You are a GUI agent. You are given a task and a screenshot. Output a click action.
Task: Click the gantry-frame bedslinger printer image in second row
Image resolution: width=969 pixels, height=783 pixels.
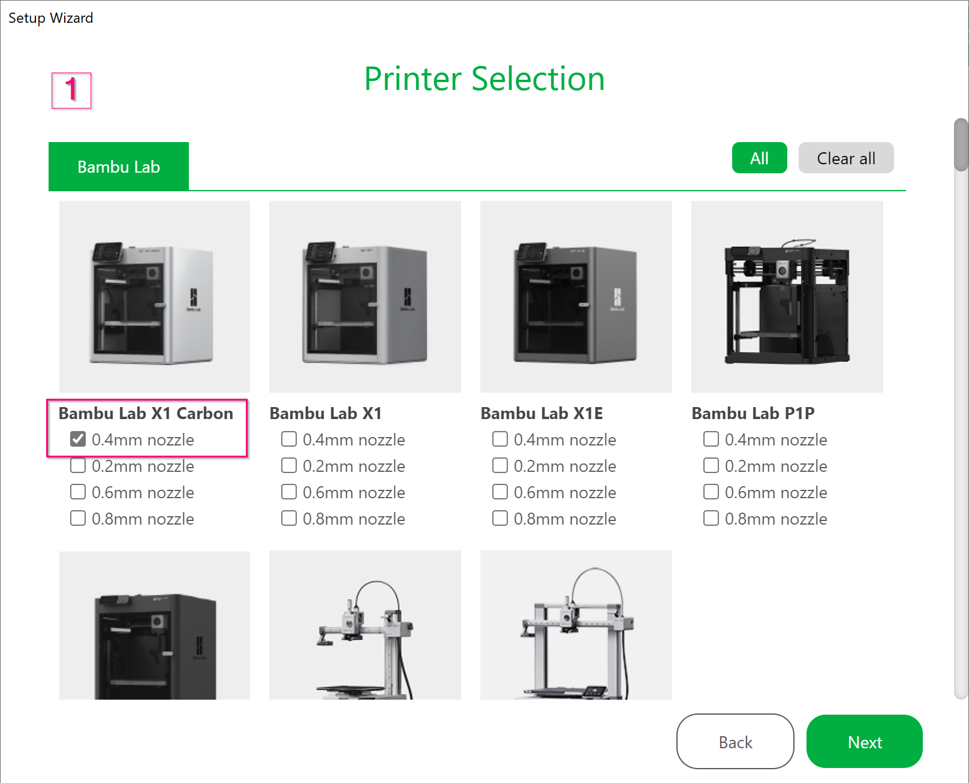[x=576, y=625]
